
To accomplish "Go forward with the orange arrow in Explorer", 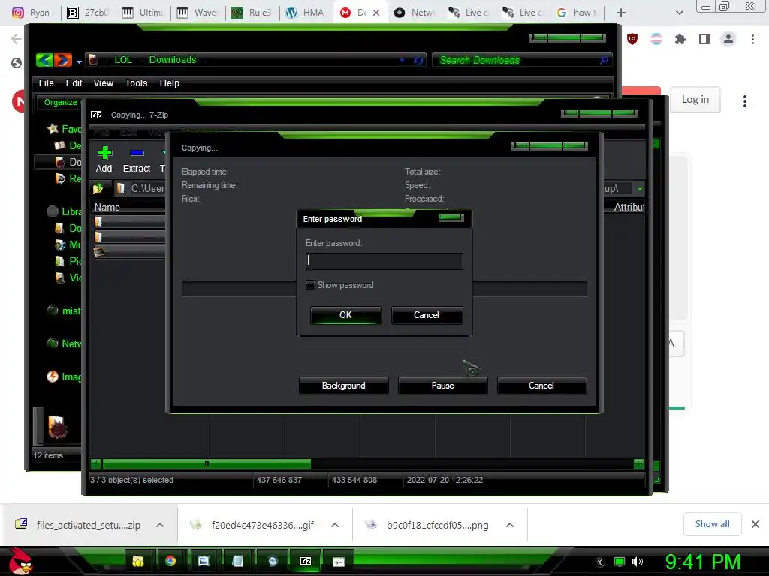I will point(63,60).
